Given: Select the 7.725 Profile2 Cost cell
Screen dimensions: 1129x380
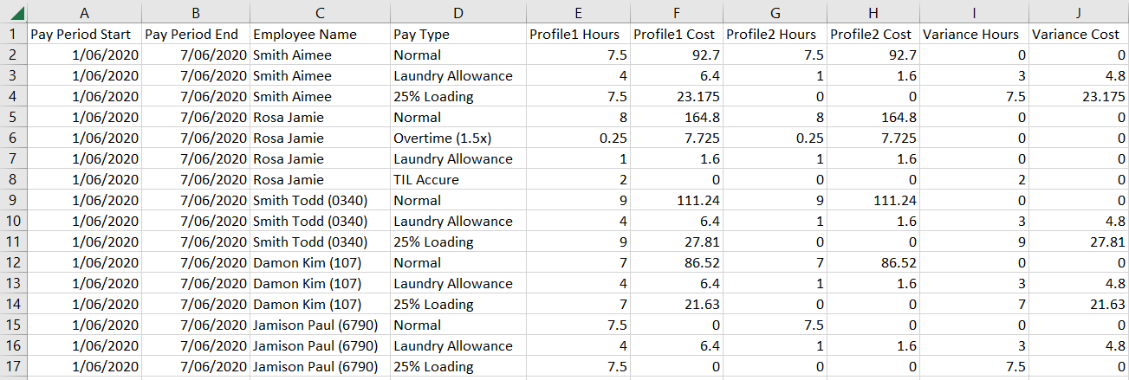Looking at the screenshot, I should (873, 138).
